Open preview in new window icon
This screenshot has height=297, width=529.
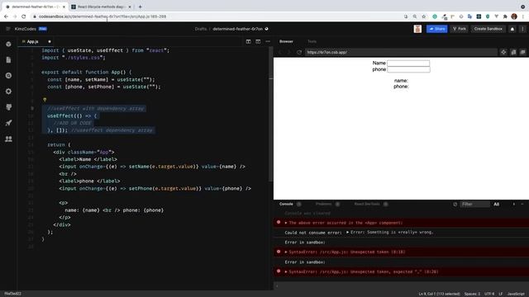522,52
